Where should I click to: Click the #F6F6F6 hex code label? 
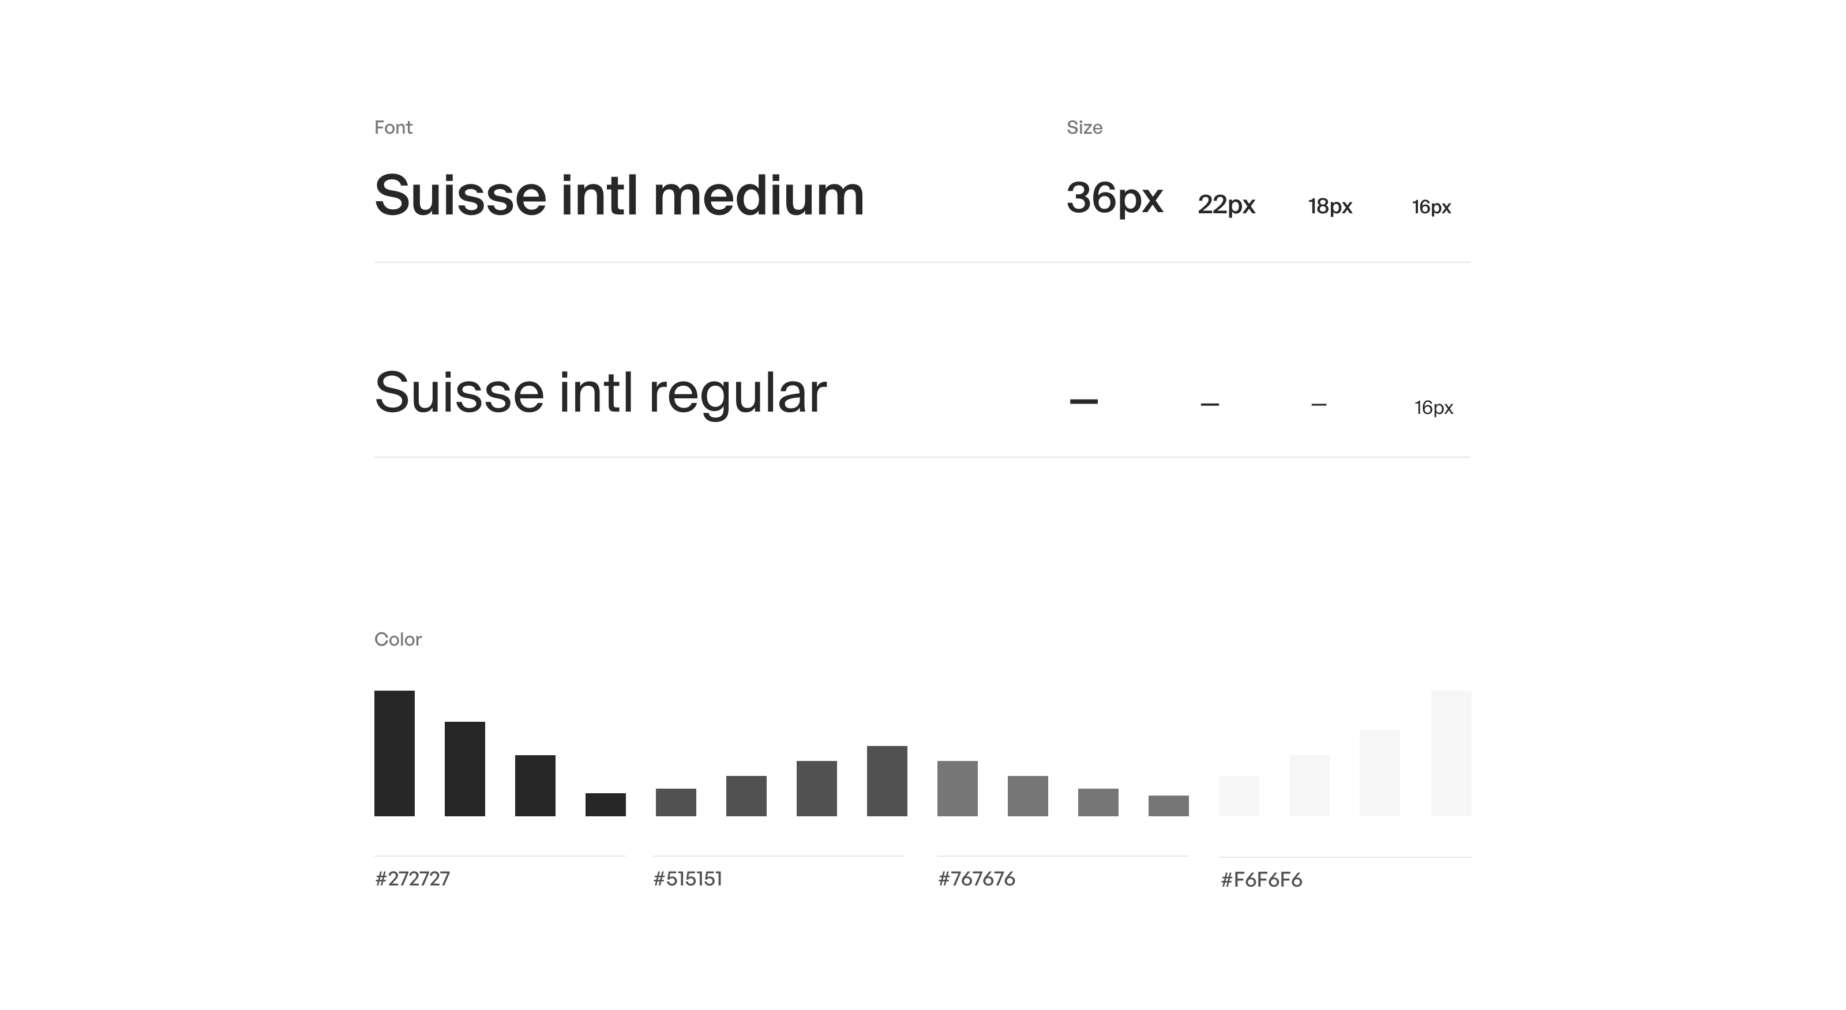(x=1260, y=880)
